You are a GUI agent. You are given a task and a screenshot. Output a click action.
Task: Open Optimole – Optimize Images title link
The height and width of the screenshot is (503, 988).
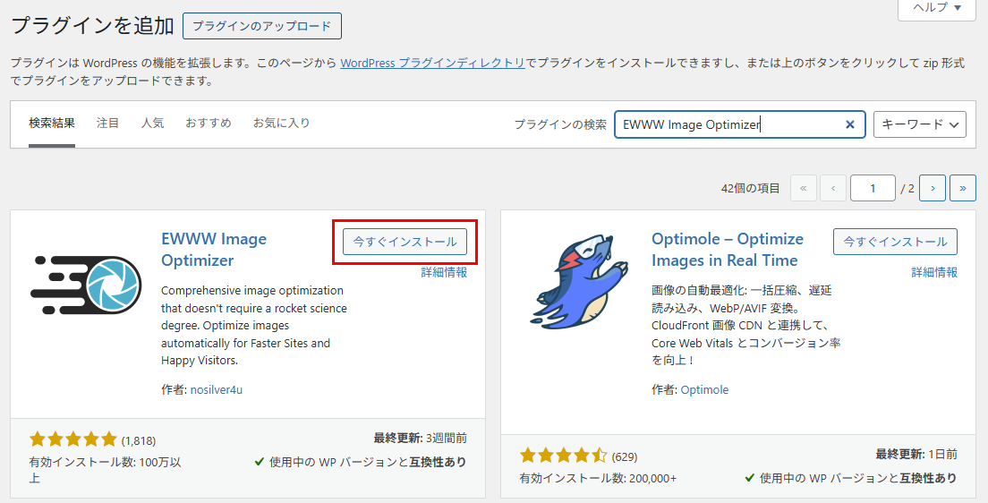coord(728,250)
